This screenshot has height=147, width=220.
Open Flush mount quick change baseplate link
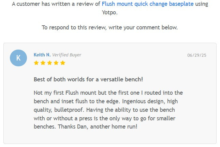(147, 4)
